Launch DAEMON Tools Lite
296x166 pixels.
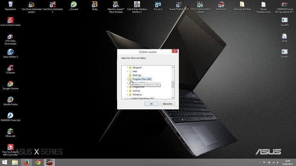click(10, 117)
